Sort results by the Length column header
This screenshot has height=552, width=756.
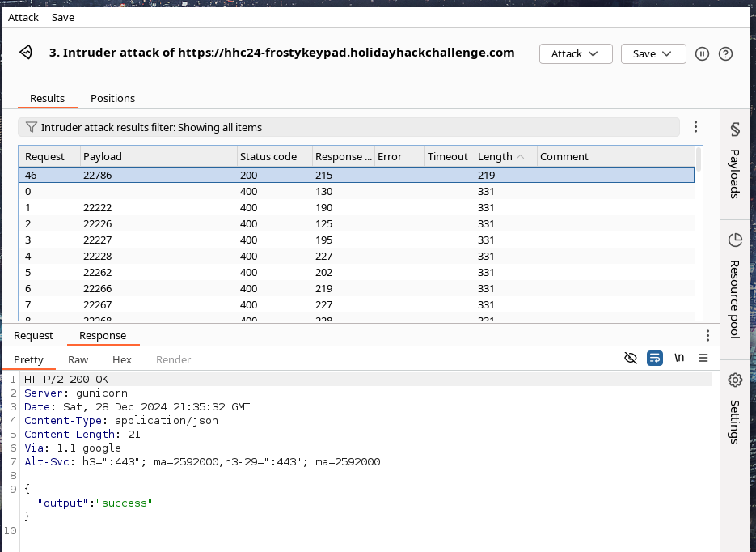pos(506,156)
